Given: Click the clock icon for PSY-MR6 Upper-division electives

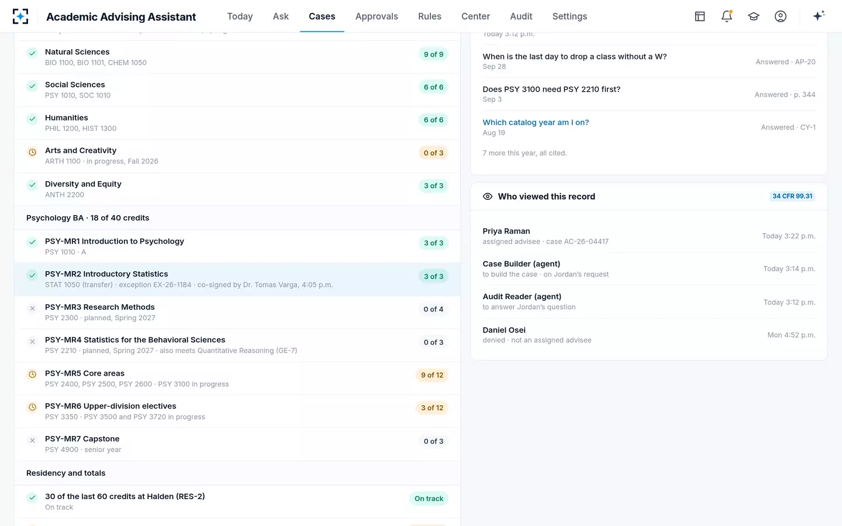Looking at the screenshot, I should coord(33,407).
